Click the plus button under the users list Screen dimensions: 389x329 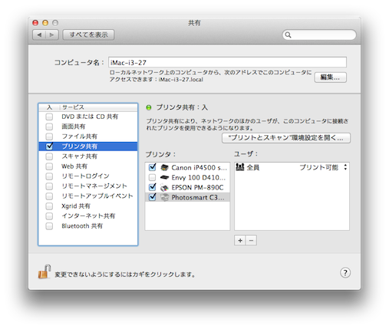tap(240, 240)
